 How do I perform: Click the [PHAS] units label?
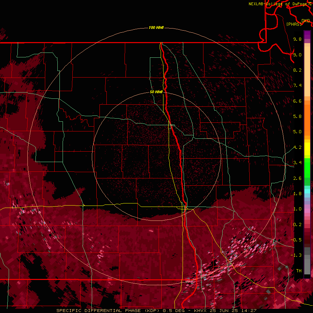[294, 24]
